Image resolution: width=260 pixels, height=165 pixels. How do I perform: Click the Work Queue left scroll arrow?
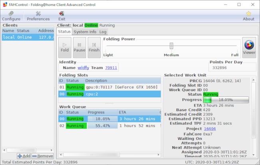click(x=61, y=155)
